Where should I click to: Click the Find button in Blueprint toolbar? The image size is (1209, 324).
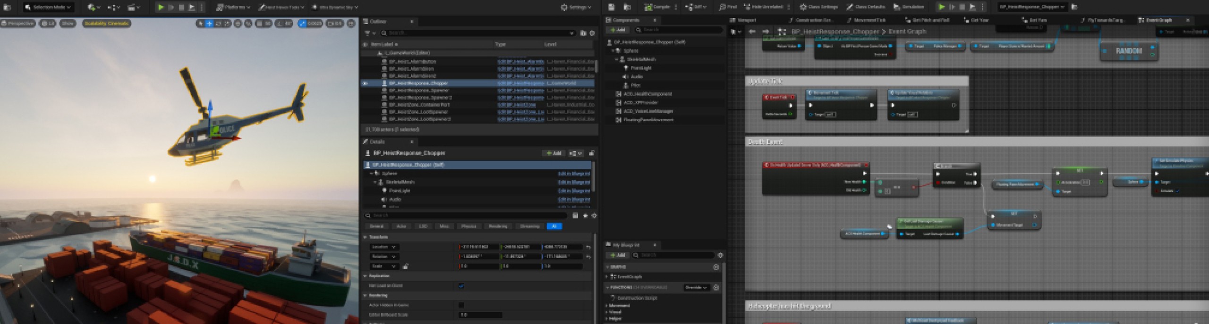click(728, 7)
